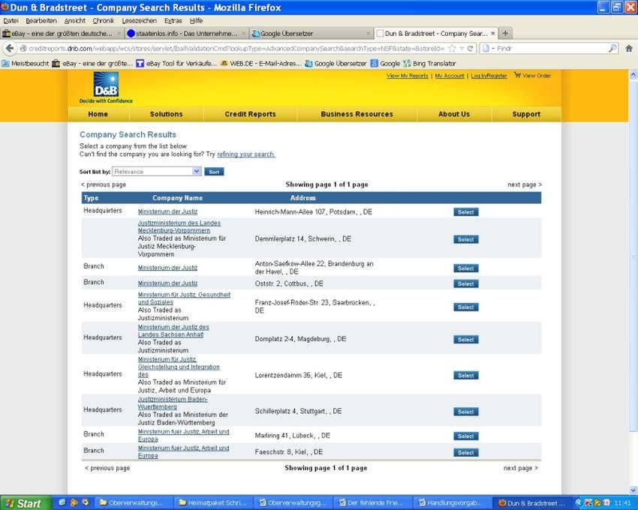
Task: Click the page scrollbar up arrow
Action: [633, 74]
